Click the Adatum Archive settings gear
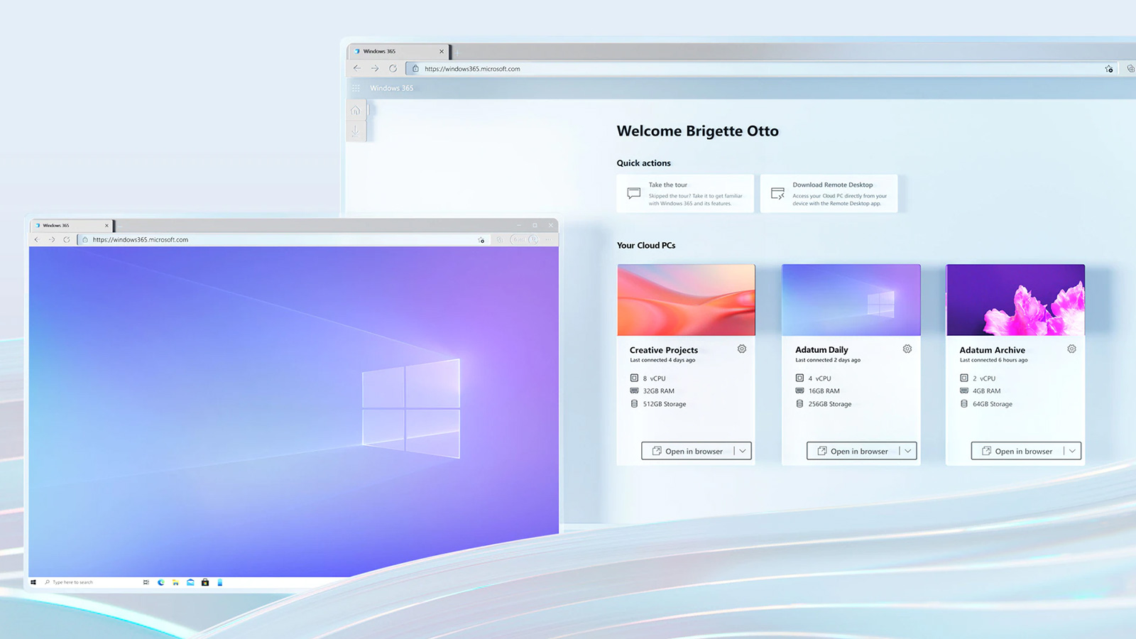 [1071, 349]
